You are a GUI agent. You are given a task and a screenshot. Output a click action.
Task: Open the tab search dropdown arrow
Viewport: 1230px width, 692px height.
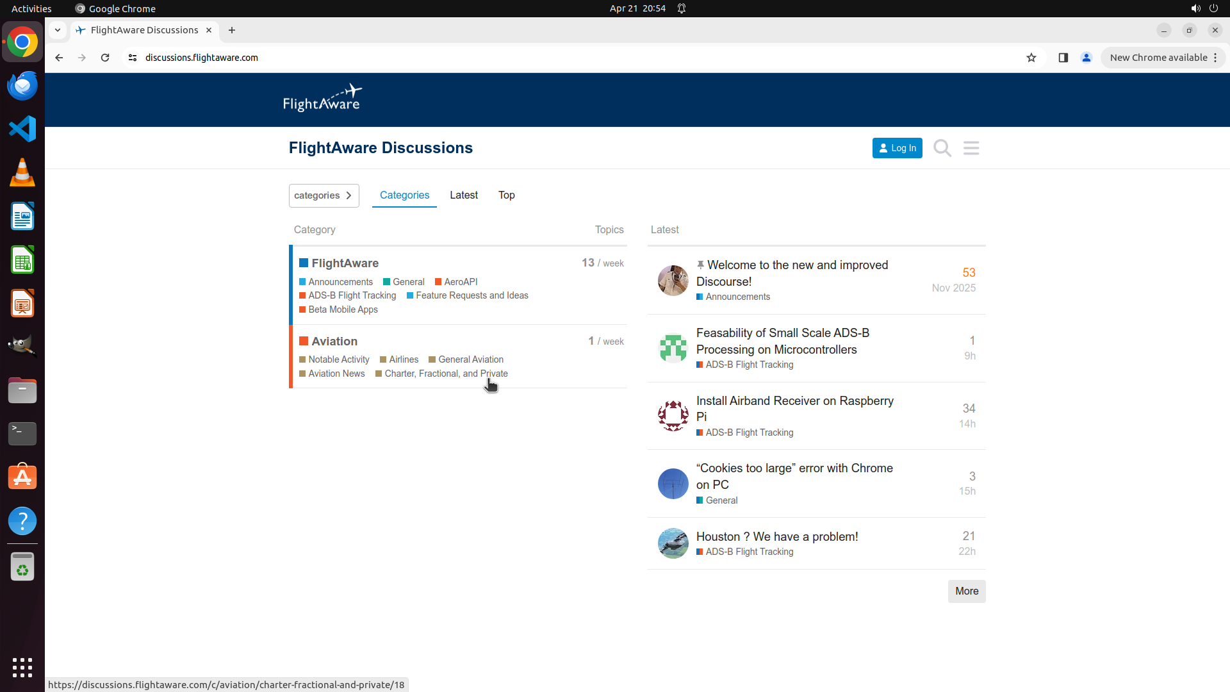(58, 30)
